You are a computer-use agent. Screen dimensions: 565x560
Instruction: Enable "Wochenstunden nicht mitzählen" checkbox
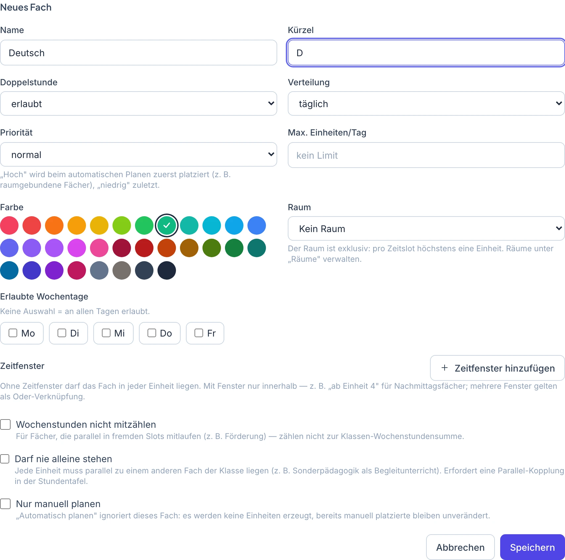pyautogui.click(x=5, y=424)
